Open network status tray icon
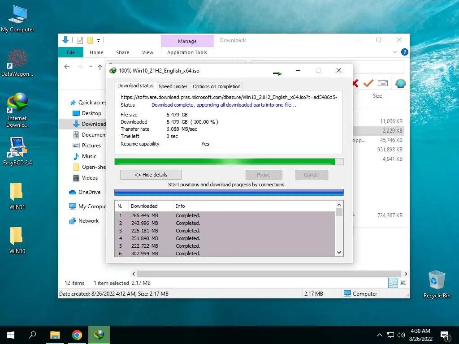The width and height of the screenshot is (459, 344). tap(390, 335)
